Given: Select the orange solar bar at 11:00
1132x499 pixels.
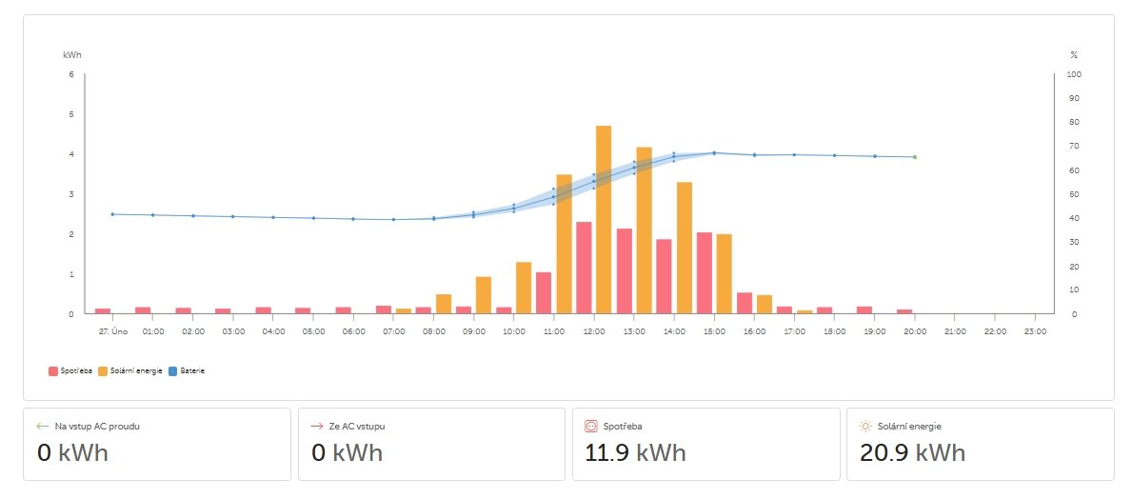Looking at the screenshot, I should 564,244.
